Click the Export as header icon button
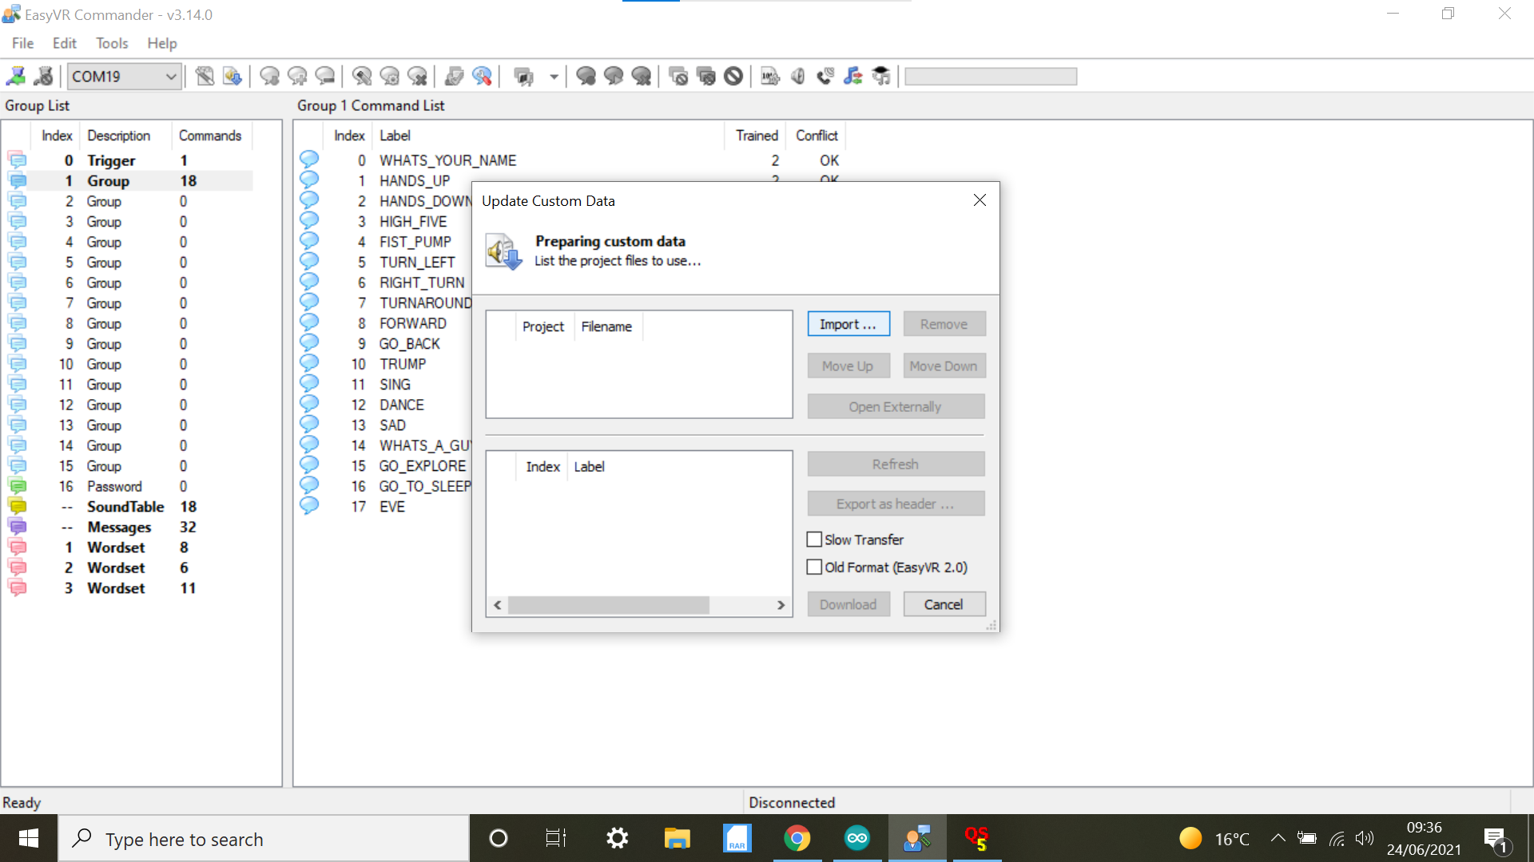This screenshot has height=862, width=1534. point(895,503)
